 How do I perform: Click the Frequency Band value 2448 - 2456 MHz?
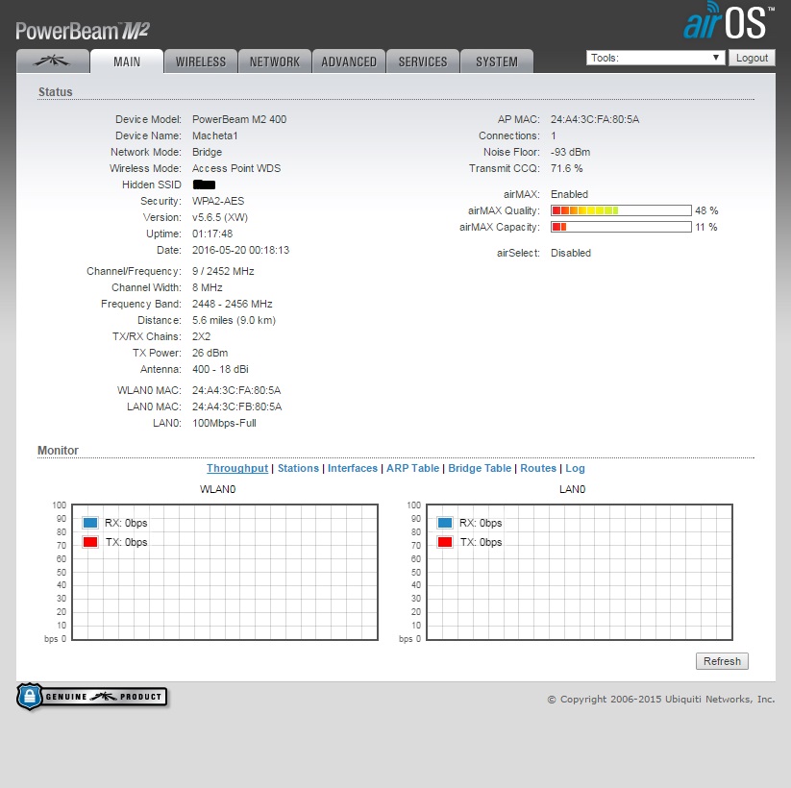coord(232,304)
